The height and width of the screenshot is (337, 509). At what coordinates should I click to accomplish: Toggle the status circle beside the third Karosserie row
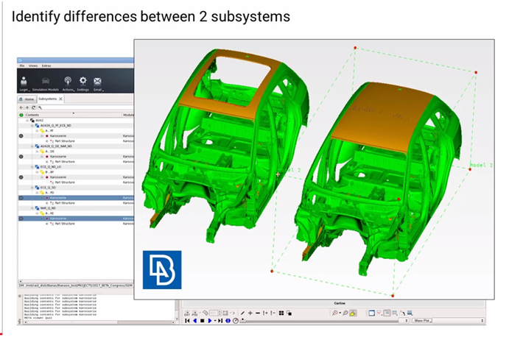click(x=21, y=177)
